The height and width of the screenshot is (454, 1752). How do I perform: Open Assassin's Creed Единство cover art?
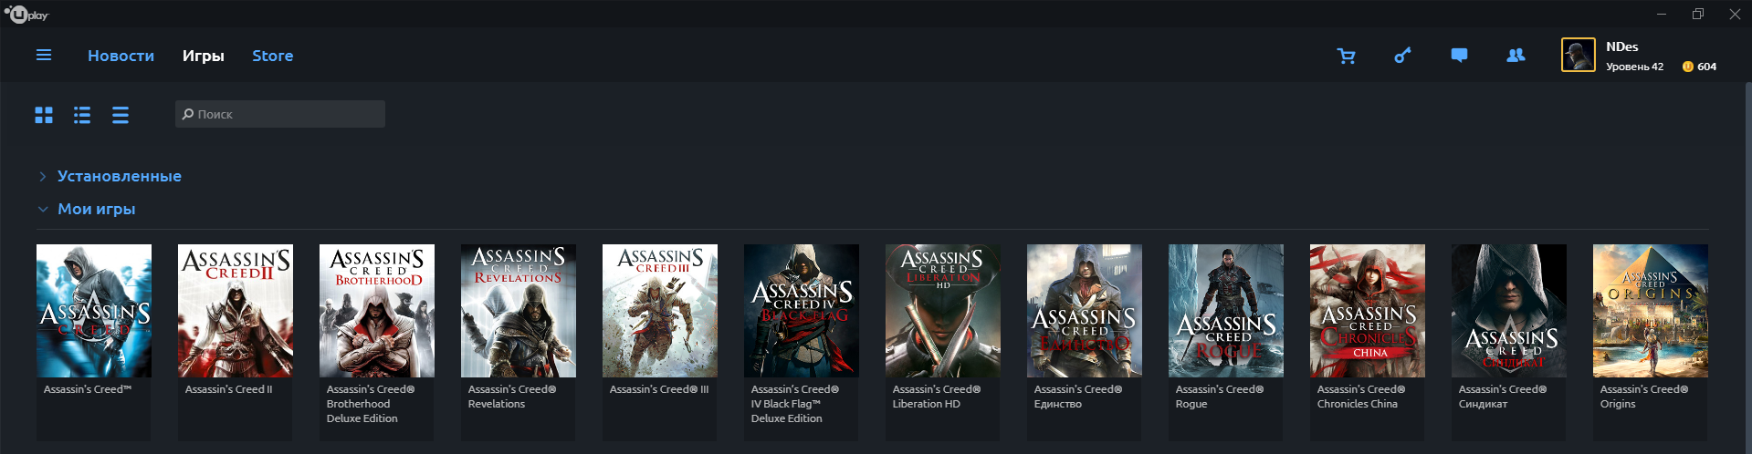pyautogui.click(x=1085, y=311)
